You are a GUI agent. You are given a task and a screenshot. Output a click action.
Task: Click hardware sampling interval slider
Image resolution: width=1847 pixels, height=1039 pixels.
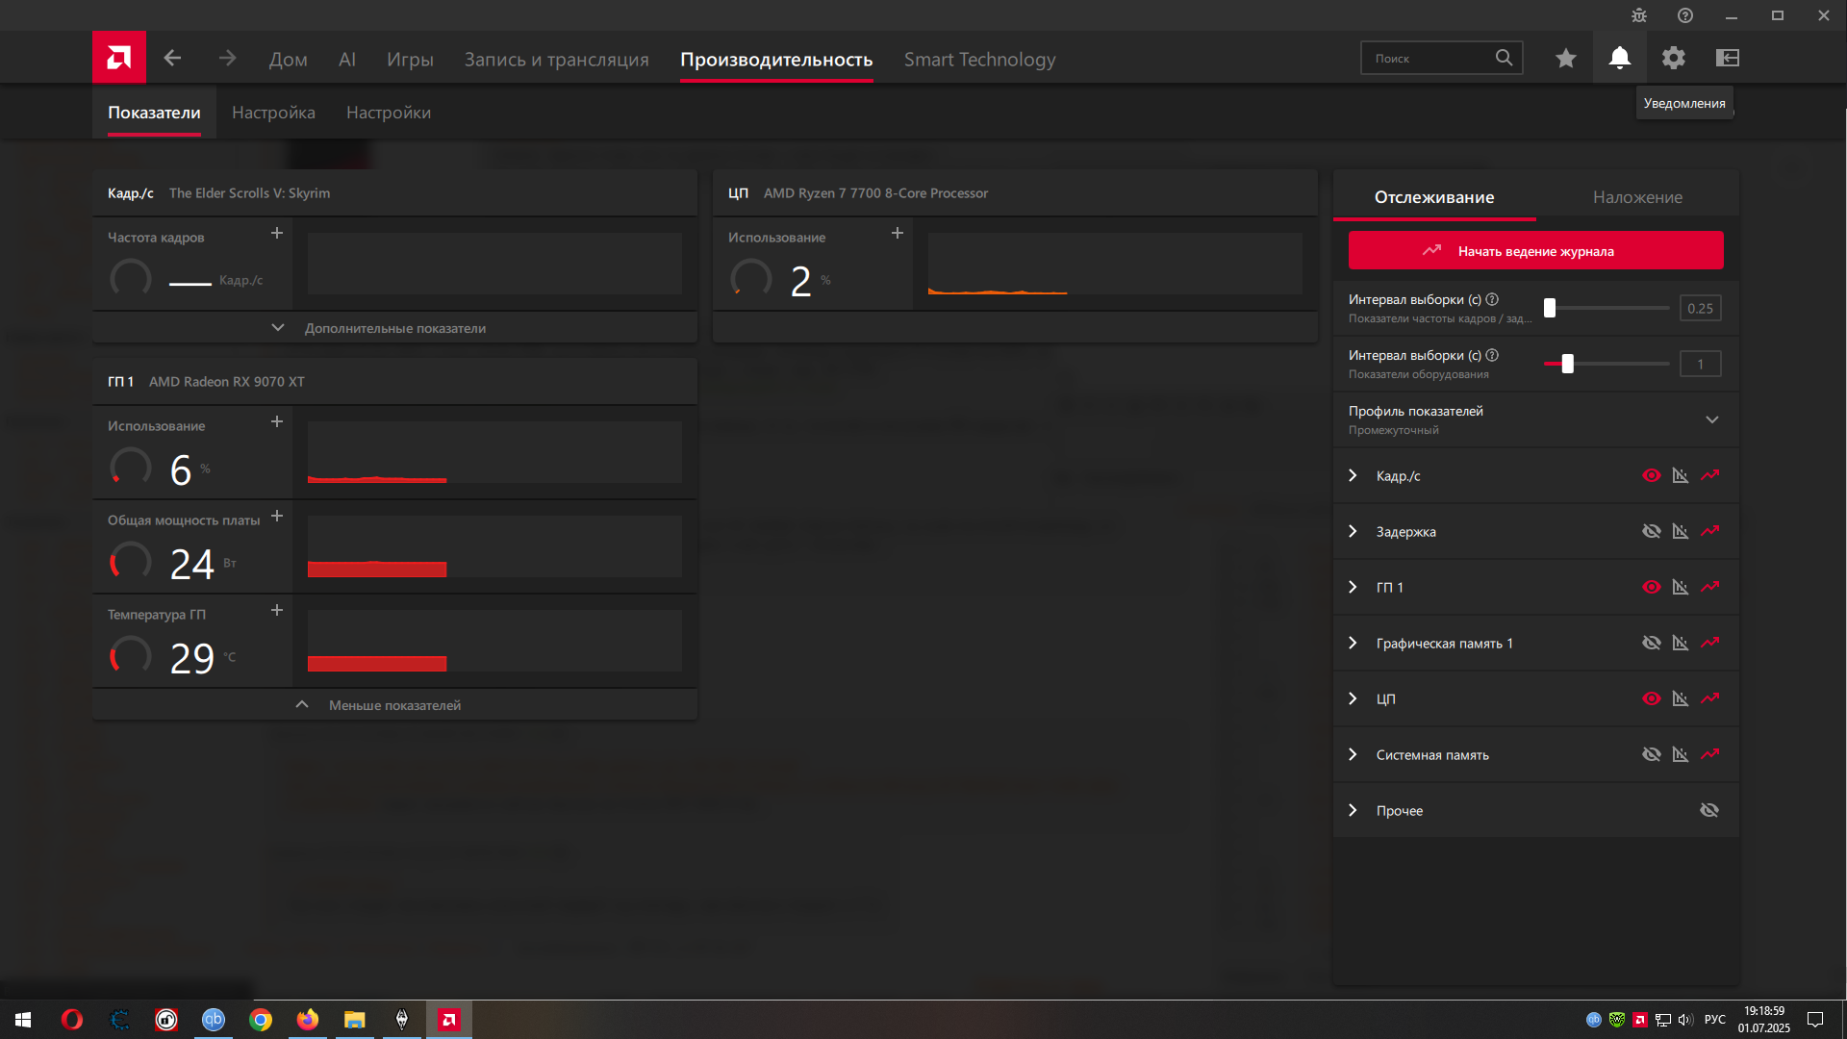pyautogui.click(x=1607, y=364)
